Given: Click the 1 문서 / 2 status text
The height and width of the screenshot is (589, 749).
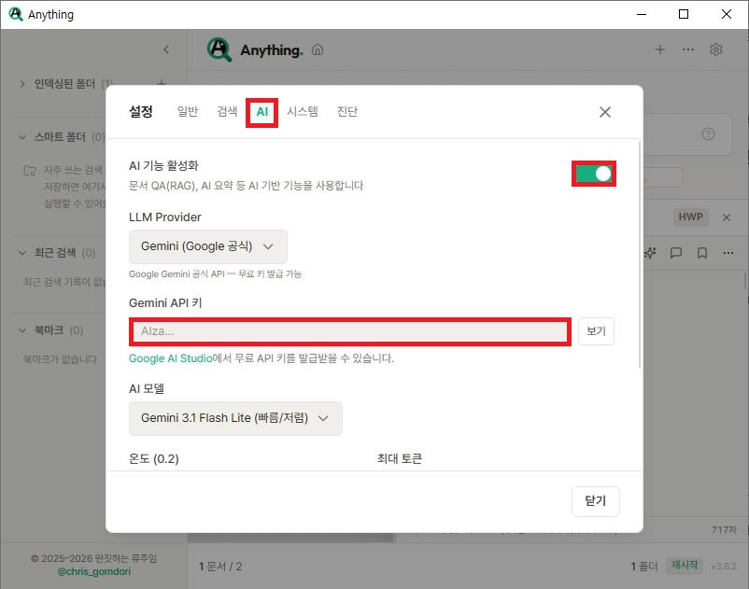Looking at the screenshot, I should tap(220, 567).
